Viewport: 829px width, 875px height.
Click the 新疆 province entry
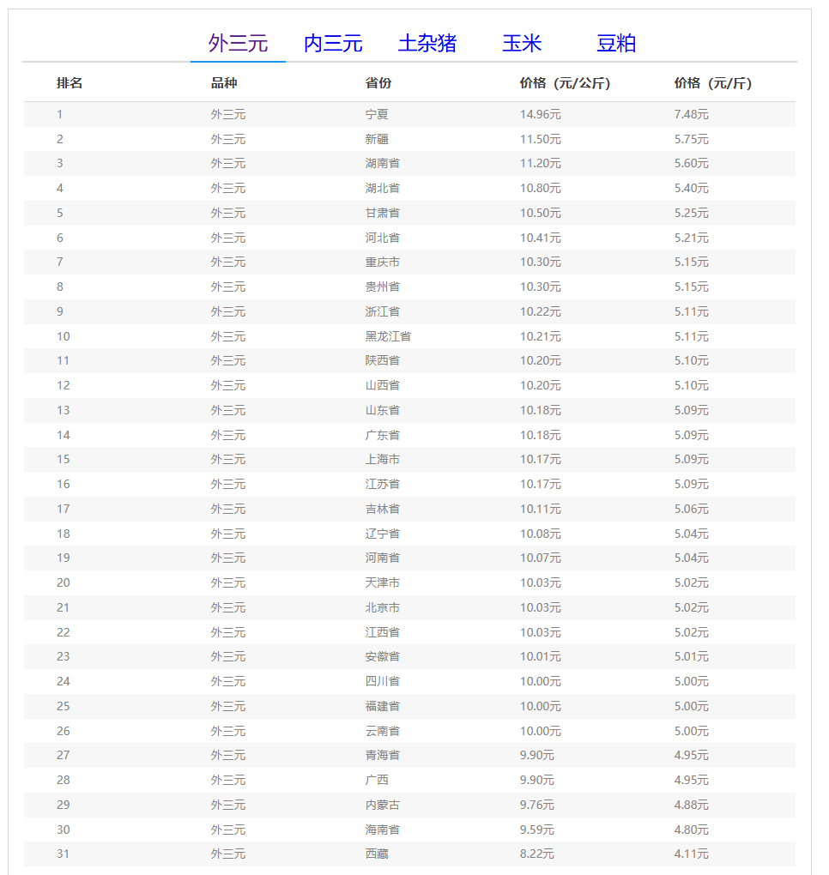pyautogui.click(x=377, y=139)
